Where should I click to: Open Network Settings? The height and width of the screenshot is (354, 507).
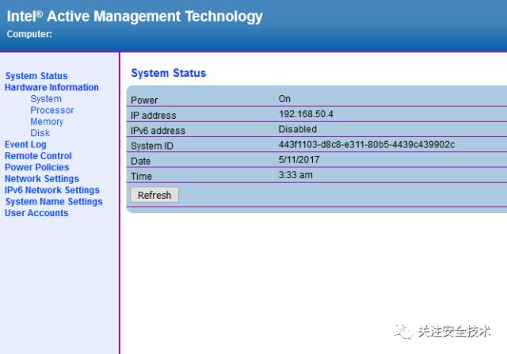(42, 179)
